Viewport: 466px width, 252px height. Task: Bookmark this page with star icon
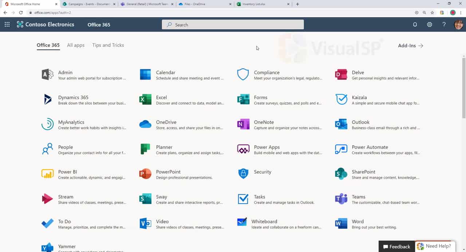point(432,12)
